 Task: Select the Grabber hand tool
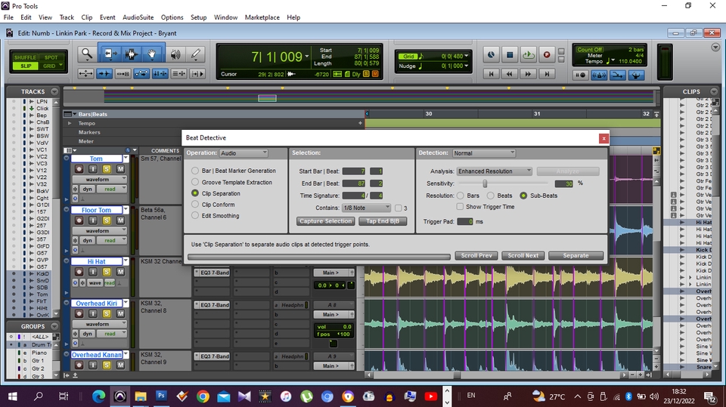152,54
